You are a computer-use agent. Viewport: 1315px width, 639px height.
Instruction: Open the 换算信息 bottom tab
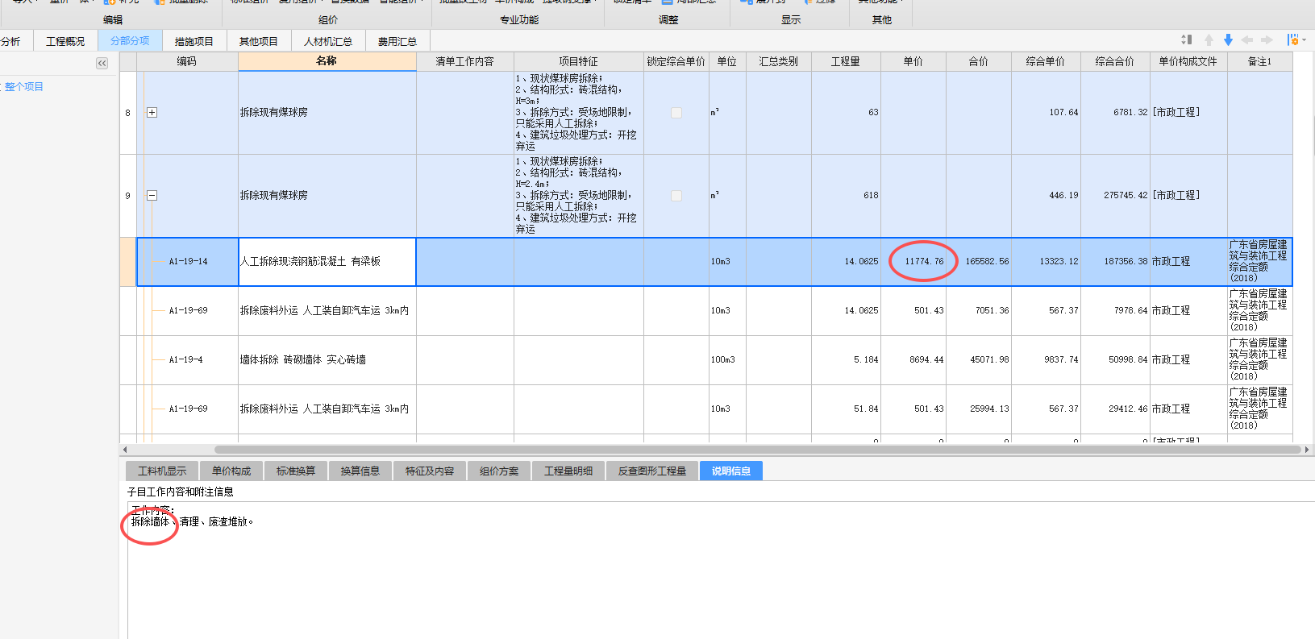click(x=360, y=471)
